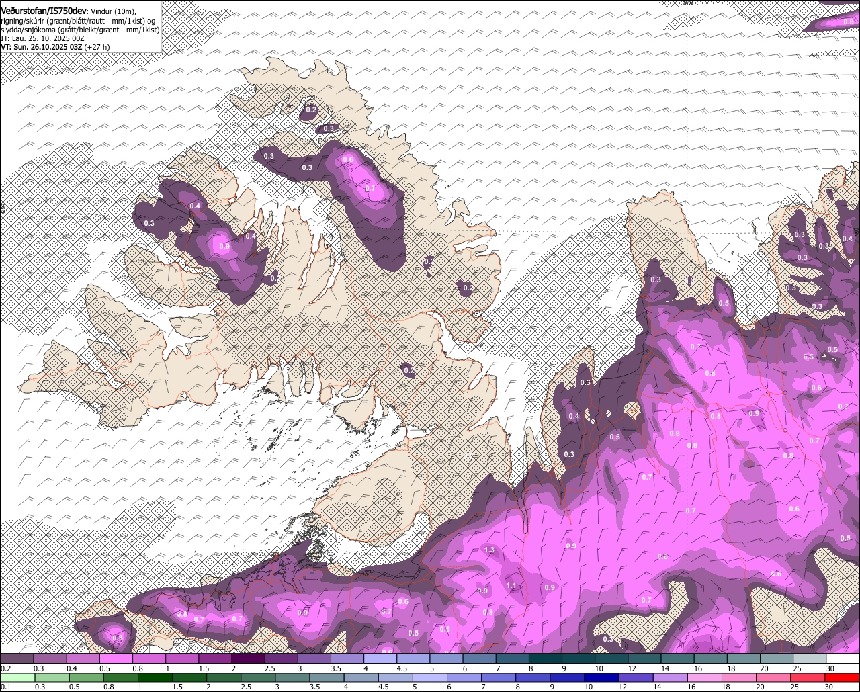
Task: Select upper legend swatch starting at 0.2
Action: point(17,658)
